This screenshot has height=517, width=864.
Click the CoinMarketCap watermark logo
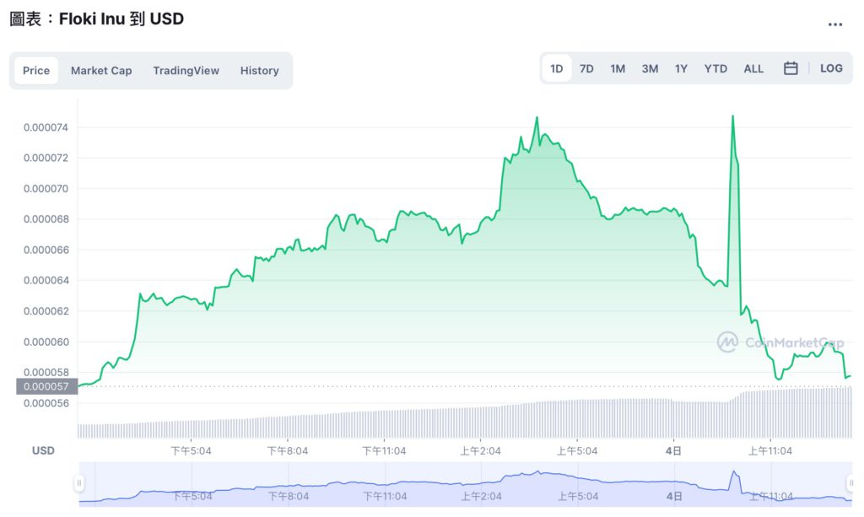click(x=780, y=342)
